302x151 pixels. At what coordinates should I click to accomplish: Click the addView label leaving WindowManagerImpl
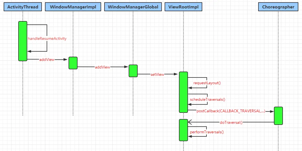102,67
